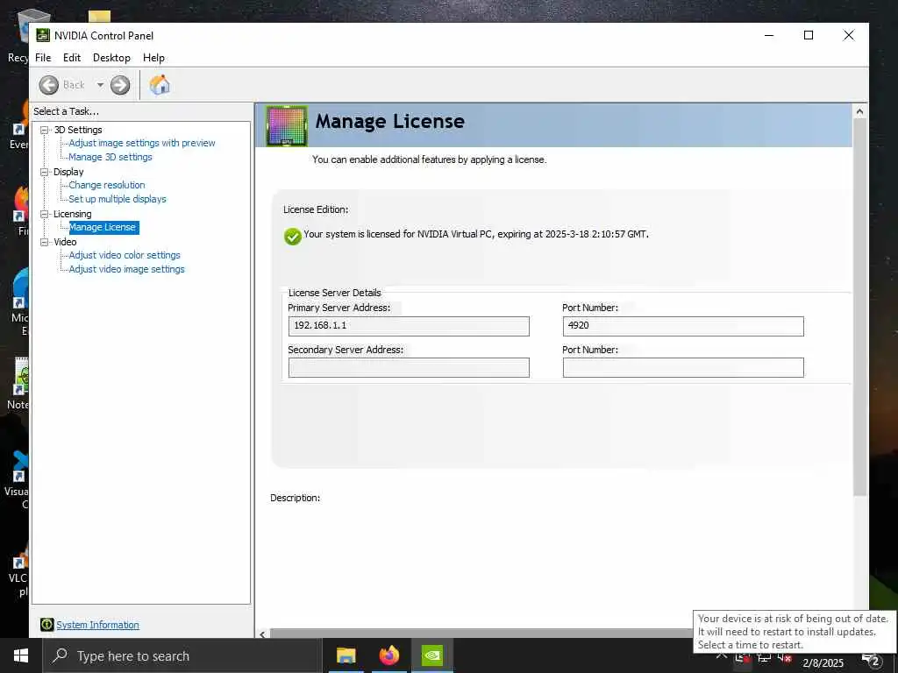
Task: Open the System Information link
Action: point(97,625)
